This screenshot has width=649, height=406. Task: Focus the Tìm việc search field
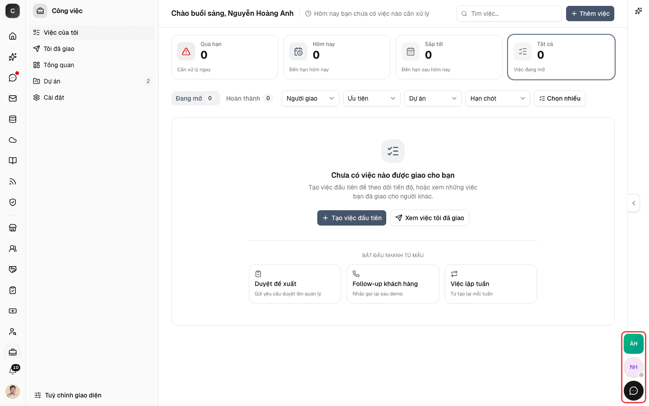coord(509,14)
